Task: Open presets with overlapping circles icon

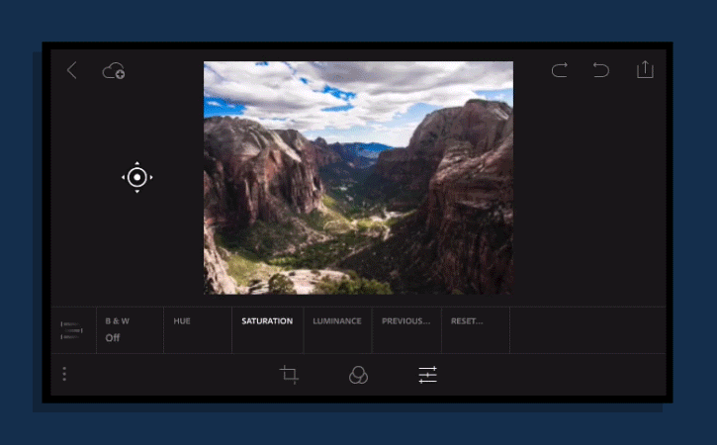Action: click(x=358, y=375)
